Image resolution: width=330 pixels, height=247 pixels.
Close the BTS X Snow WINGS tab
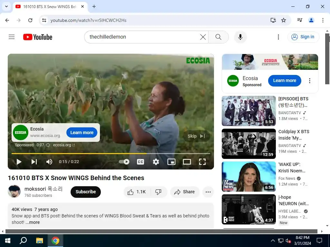(x=82, y=6)
